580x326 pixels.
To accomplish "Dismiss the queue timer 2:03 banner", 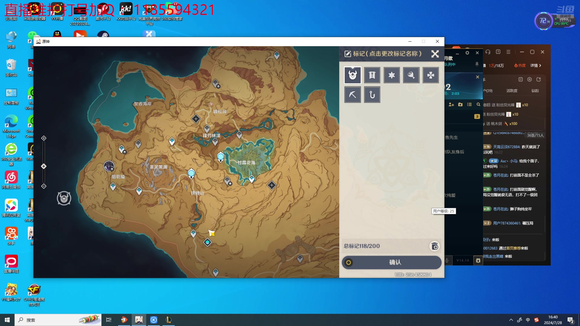I will point(478,77).
